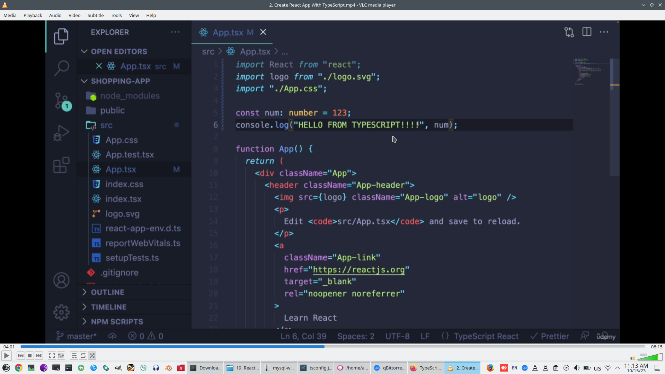Stop video playback
This screenshot has height=374, width=665.
tap(30, 356)
